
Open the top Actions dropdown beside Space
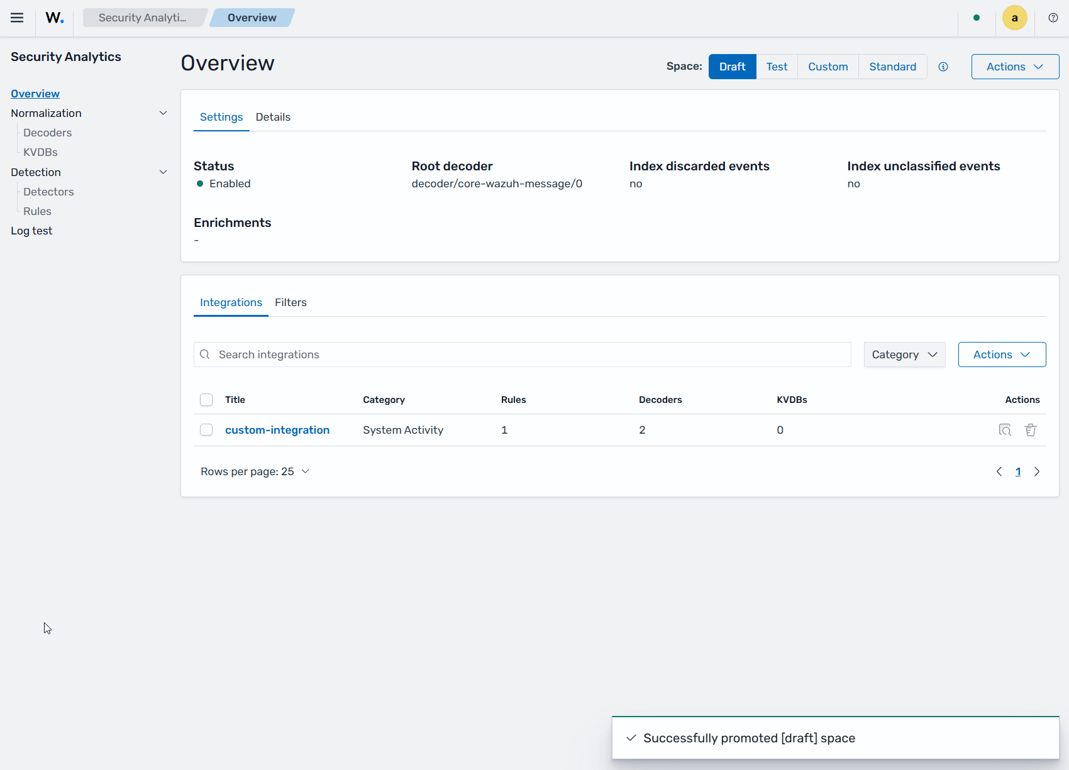[1015, 67]
